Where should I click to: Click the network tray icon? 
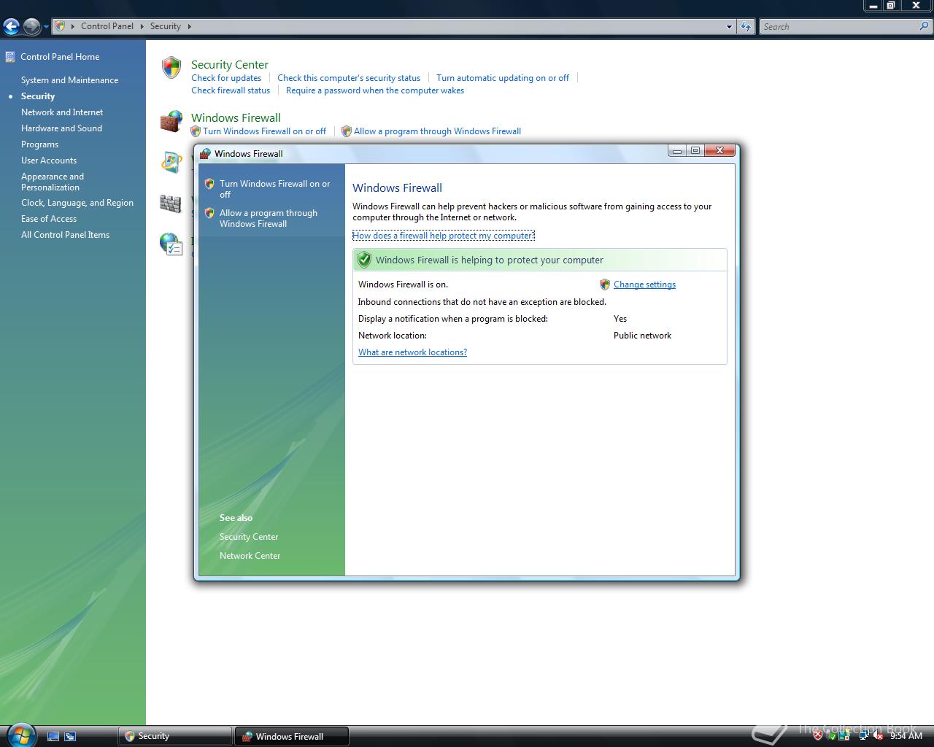[x=864, y=736]
